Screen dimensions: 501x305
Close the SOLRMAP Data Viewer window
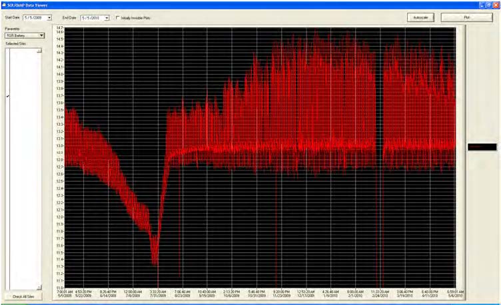[x=496, y=4]
